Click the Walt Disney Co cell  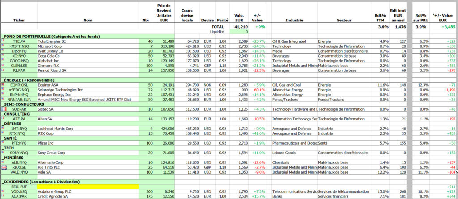click(88, 51)
